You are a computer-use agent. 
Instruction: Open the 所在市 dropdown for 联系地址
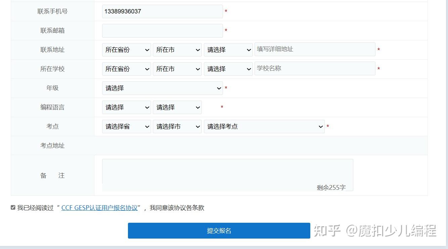177,49
